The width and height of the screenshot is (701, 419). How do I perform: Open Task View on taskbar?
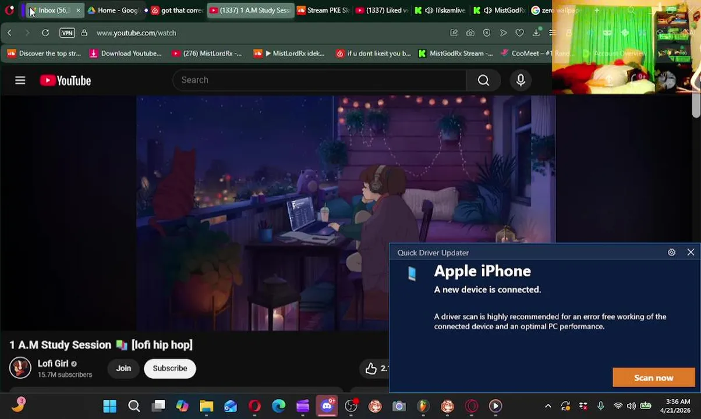158,406
